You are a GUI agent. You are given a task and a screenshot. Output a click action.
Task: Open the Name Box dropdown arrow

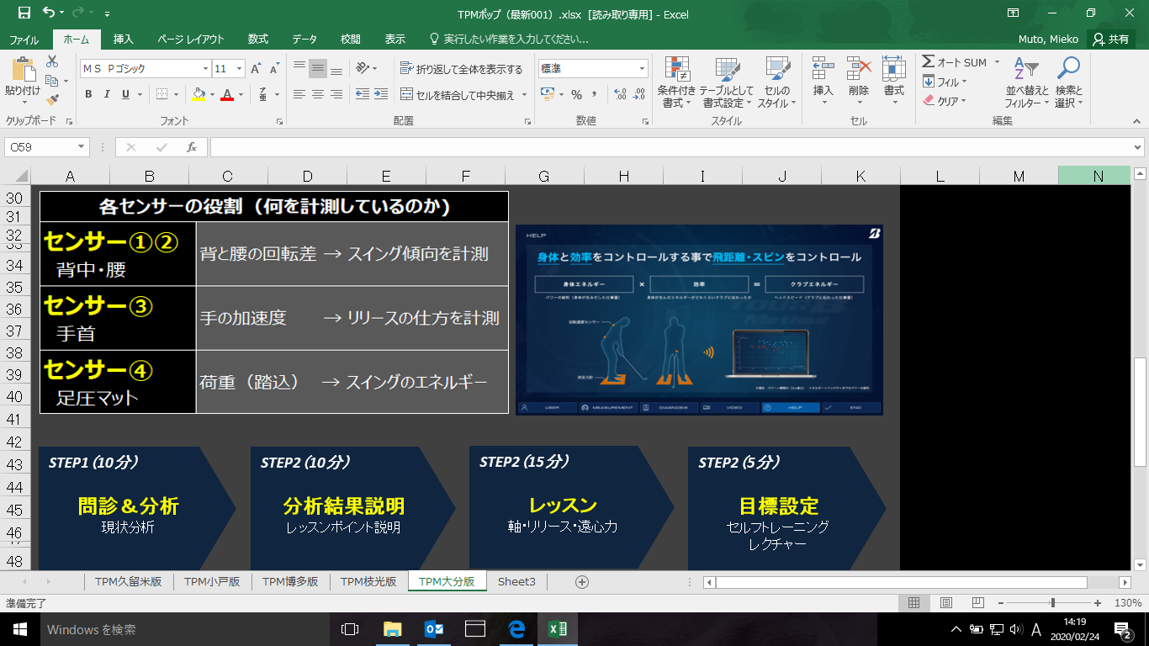point(82,147)
